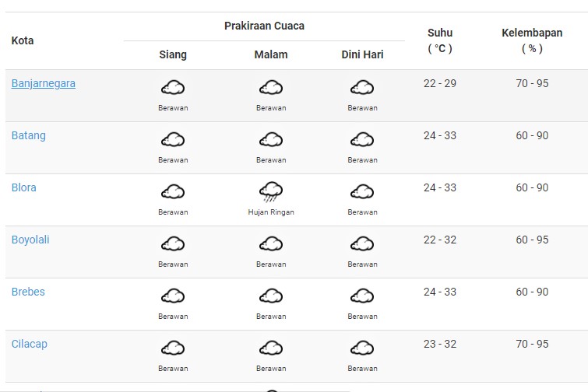This screenshot has width=588, height=392.
Task: Click Blora's night light rain icon
Action: (x=271, y=191)
